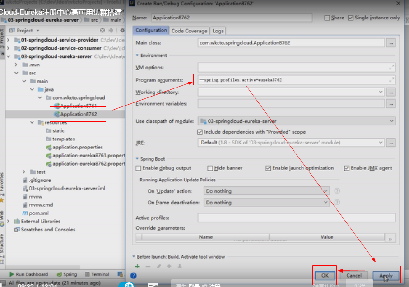Viewport: 409px width, 287px height.
Task: Select External Libraries node
Action: (37, 221)
